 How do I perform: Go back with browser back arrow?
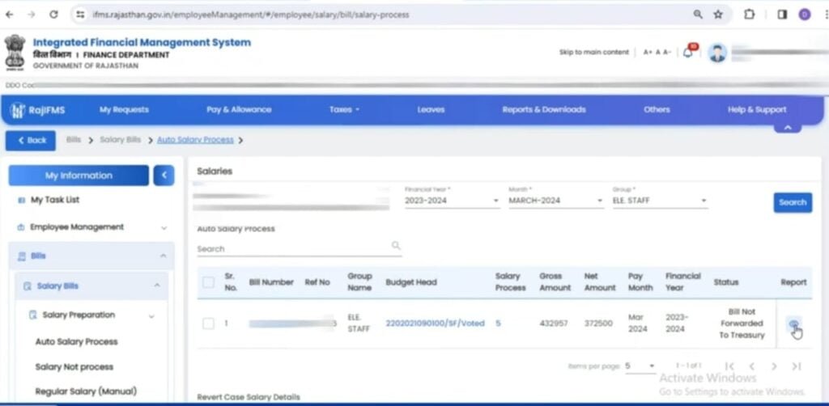tap(9, 15)
